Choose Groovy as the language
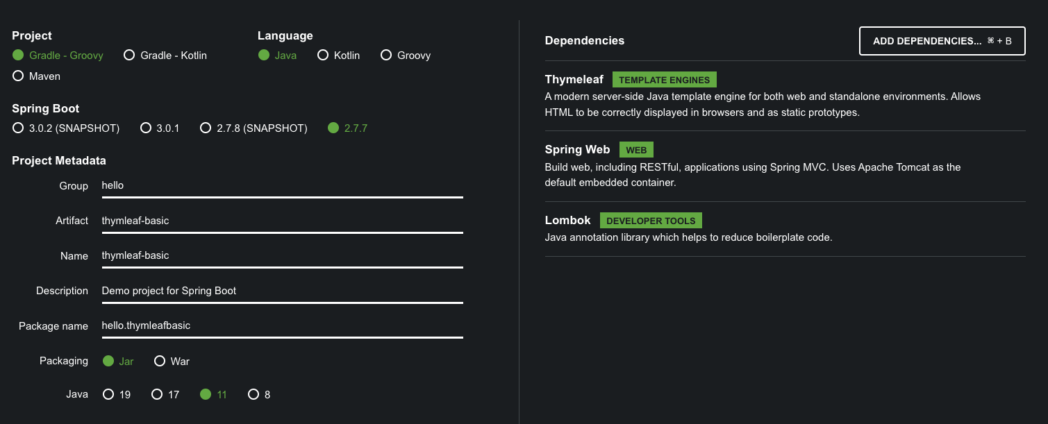1048x424 pixels. click(406, 56)
